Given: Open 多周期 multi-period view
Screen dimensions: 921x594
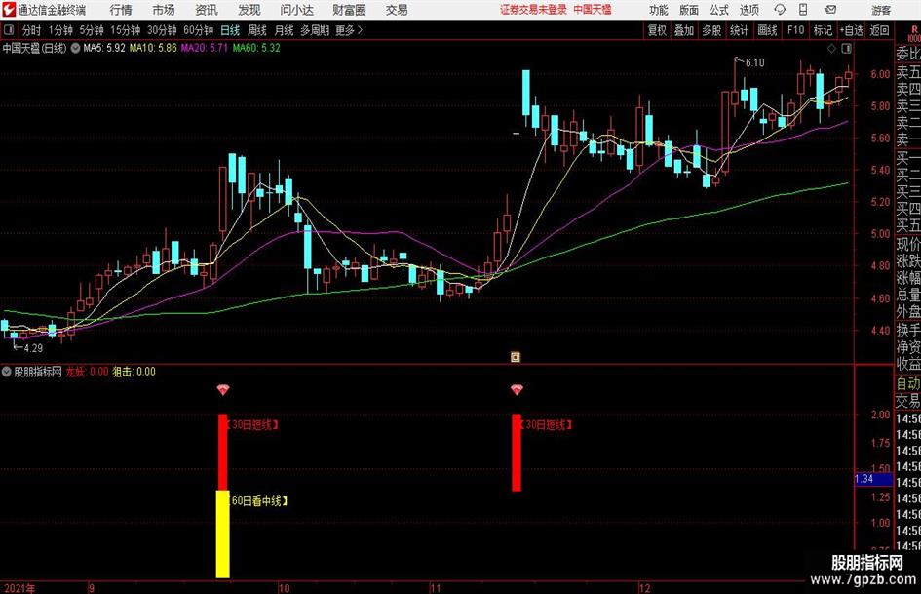Looking at the screenshot, I should pos(315,30).
